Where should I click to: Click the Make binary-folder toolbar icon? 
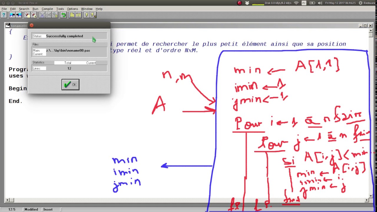click(78, 15)
